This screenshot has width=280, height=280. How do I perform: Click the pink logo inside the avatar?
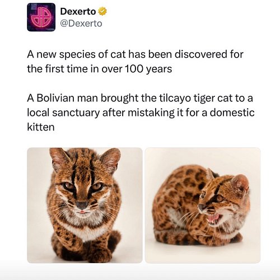(41, 17)
